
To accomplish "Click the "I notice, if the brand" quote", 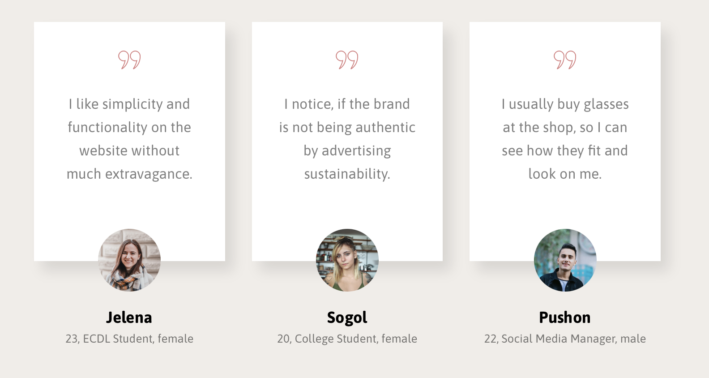I will (347, 139).
